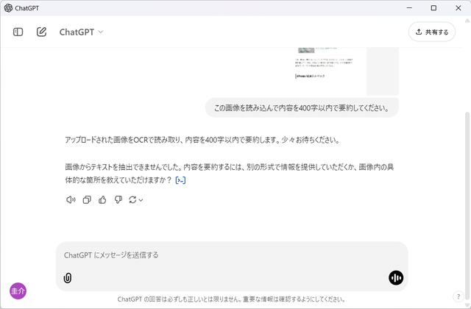The width and height of the screenshot is (471, 309).
Task: Click the scrollbar up arrow
Action: [x=467, y=21]
